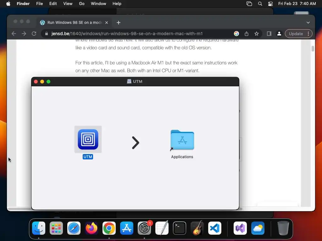This screenshot has height=241, width=322.
Task: Click the date and time in menu bar
Action: [x=297, y=4]
